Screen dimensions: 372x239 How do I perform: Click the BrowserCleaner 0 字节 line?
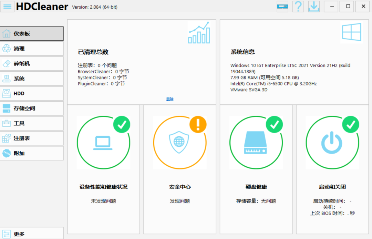[103, 71]
